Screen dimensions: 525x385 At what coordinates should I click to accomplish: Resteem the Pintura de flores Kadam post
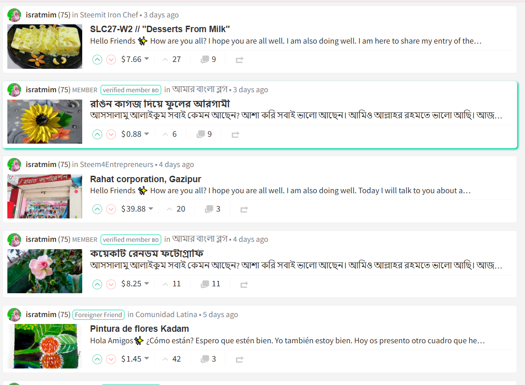(239, 359)
